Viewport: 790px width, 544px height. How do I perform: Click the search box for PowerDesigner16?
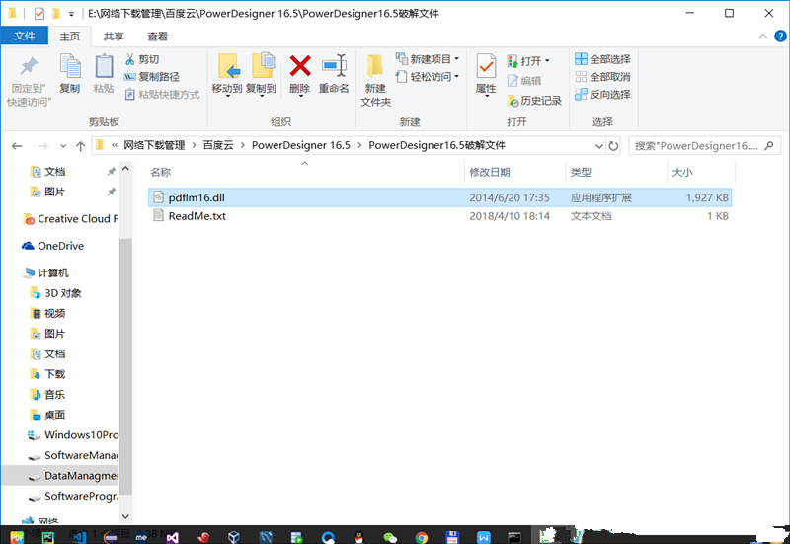[704, 146]
